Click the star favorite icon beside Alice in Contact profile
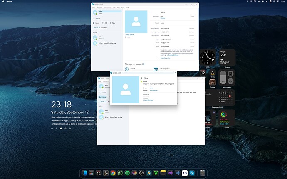 click(141, 78)
